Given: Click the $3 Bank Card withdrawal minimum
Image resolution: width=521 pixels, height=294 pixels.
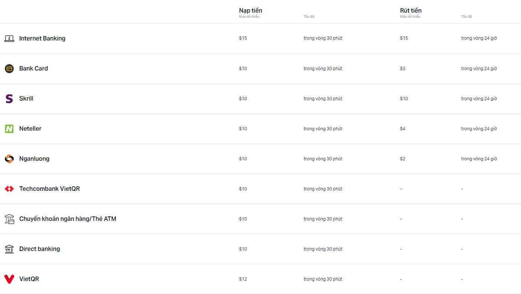Looking at the screenshot, I should (403, 68).
